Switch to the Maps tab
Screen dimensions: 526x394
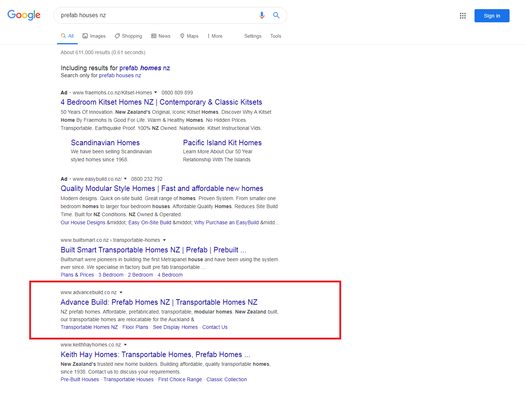(x=189, y=36)
